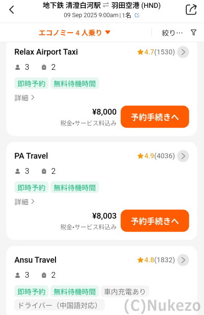
Task: Expand 詳細 under Relax Airport Taxi
Action: pos(25,98)
